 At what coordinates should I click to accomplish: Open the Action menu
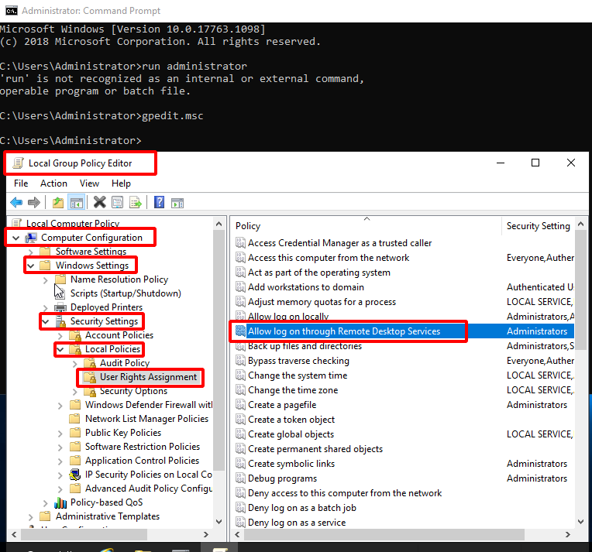point(53,183)
